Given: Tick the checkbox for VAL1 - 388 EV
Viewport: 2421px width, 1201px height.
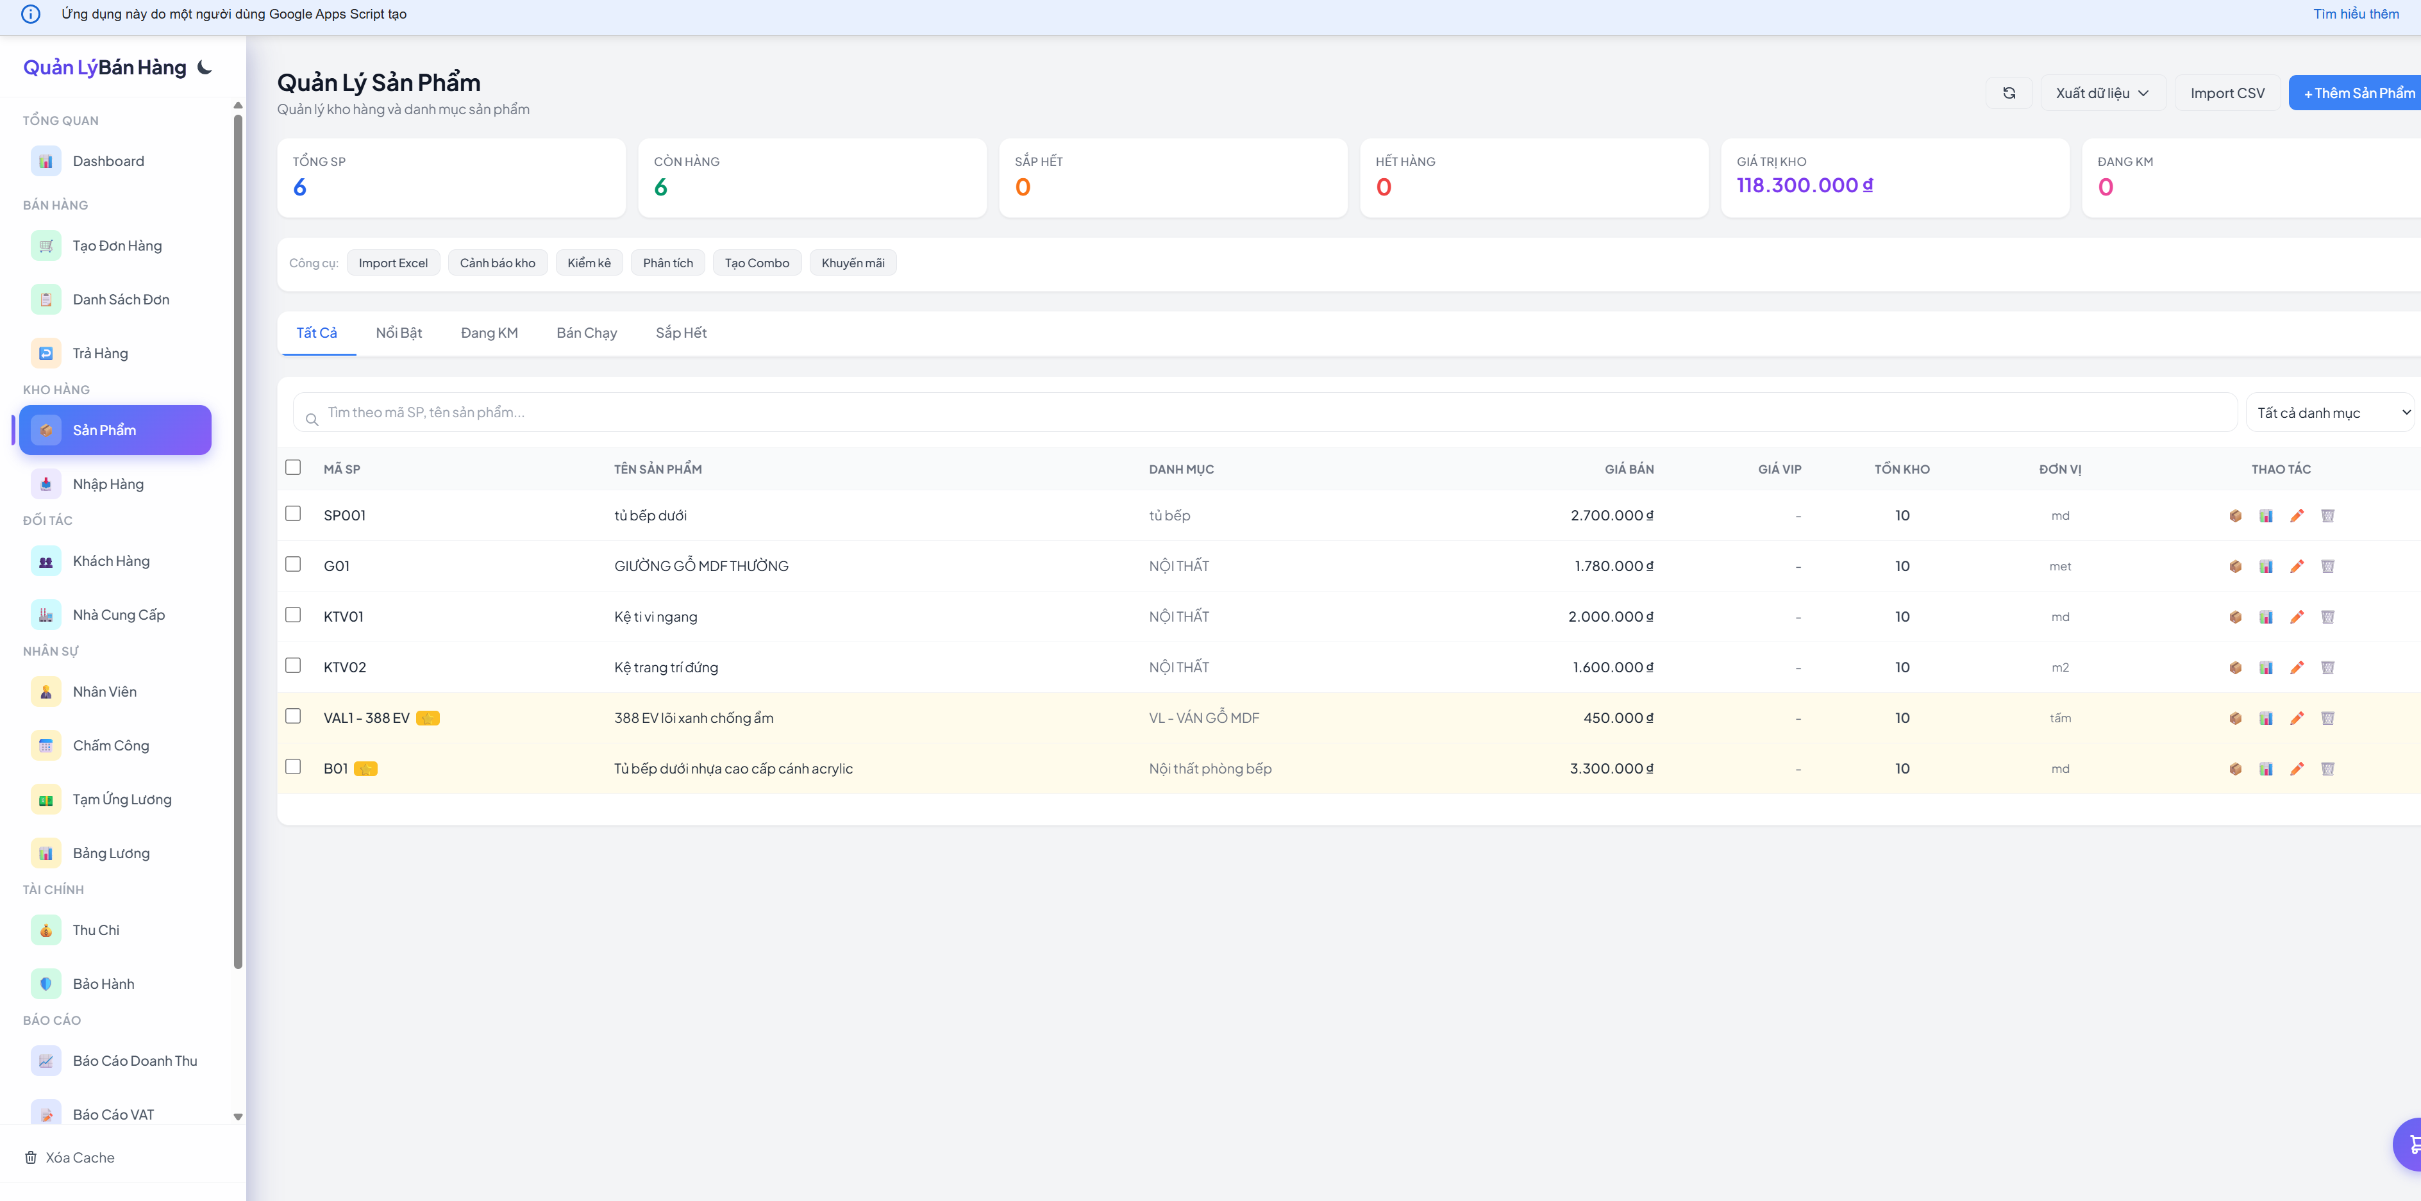Looking at the screenshot, I should click(293, 716).
